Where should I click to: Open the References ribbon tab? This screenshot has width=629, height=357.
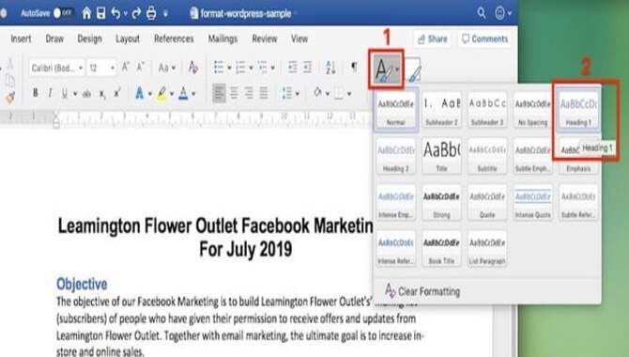(x=174, y=39)
